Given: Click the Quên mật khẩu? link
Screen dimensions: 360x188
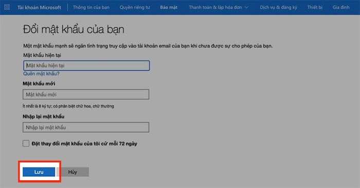Looking at the screenshot, I should point(41,74).
